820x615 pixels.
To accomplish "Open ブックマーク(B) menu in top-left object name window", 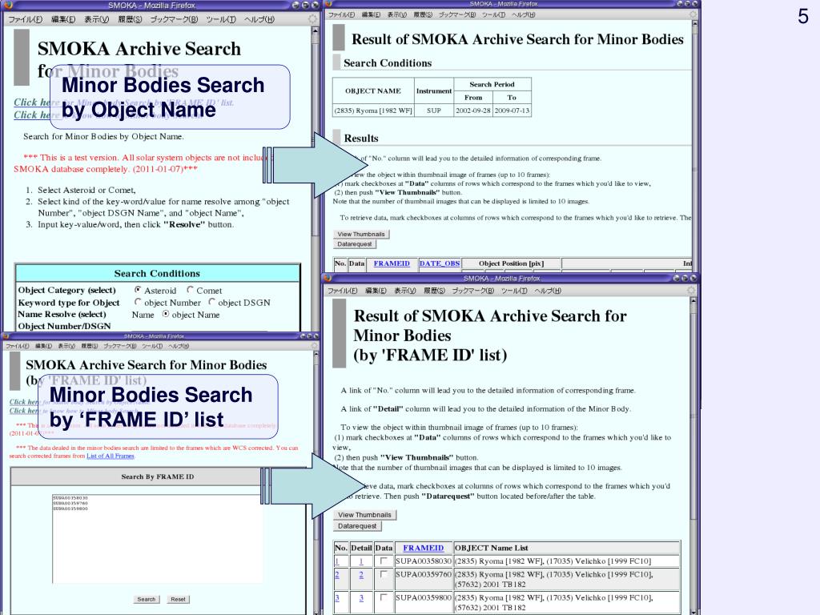I will (x=174, y=19).
